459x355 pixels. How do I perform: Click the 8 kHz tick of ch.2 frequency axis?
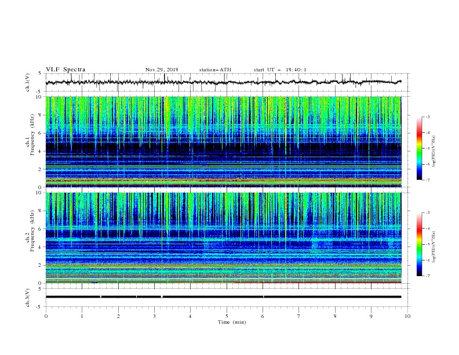41,211
